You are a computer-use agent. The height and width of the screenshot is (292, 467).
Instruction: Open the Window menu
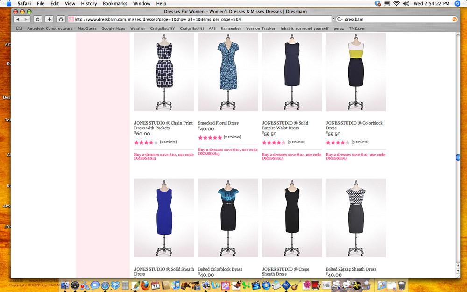tap(142, 4)
